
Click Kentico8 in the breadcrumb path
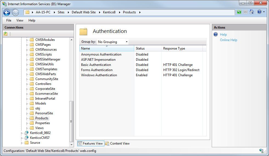coord(109,12)
